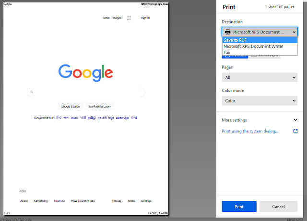Click Gmail link in the preview page
This screenshot has width=307, height=221.
106,18
